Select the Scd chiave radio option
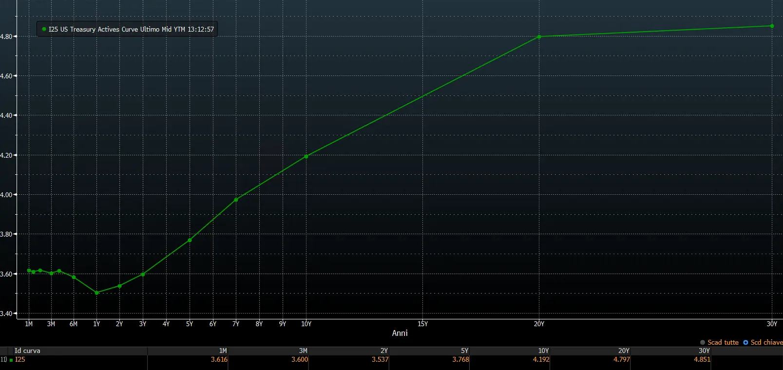The height and width of the screenshot is (370, 783). pyautogui.click(x=763, y=342)
